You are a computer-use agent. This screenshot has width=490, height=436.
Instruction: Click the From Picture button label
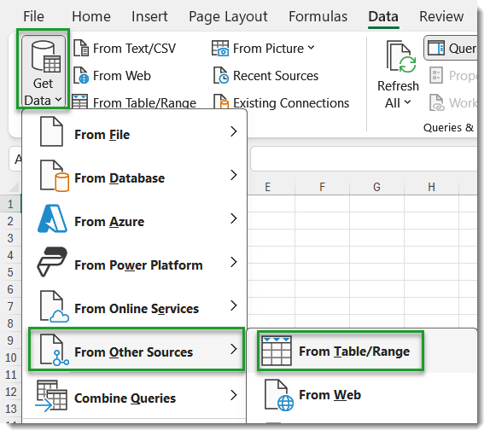pyautogui.click(x=268, y=49)
